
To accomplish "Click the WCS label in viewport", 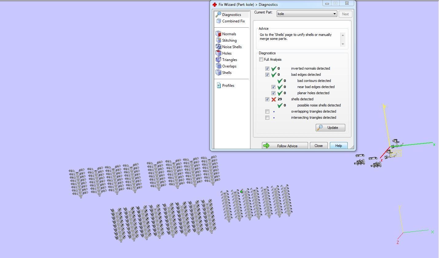I will tap(396, 153).
